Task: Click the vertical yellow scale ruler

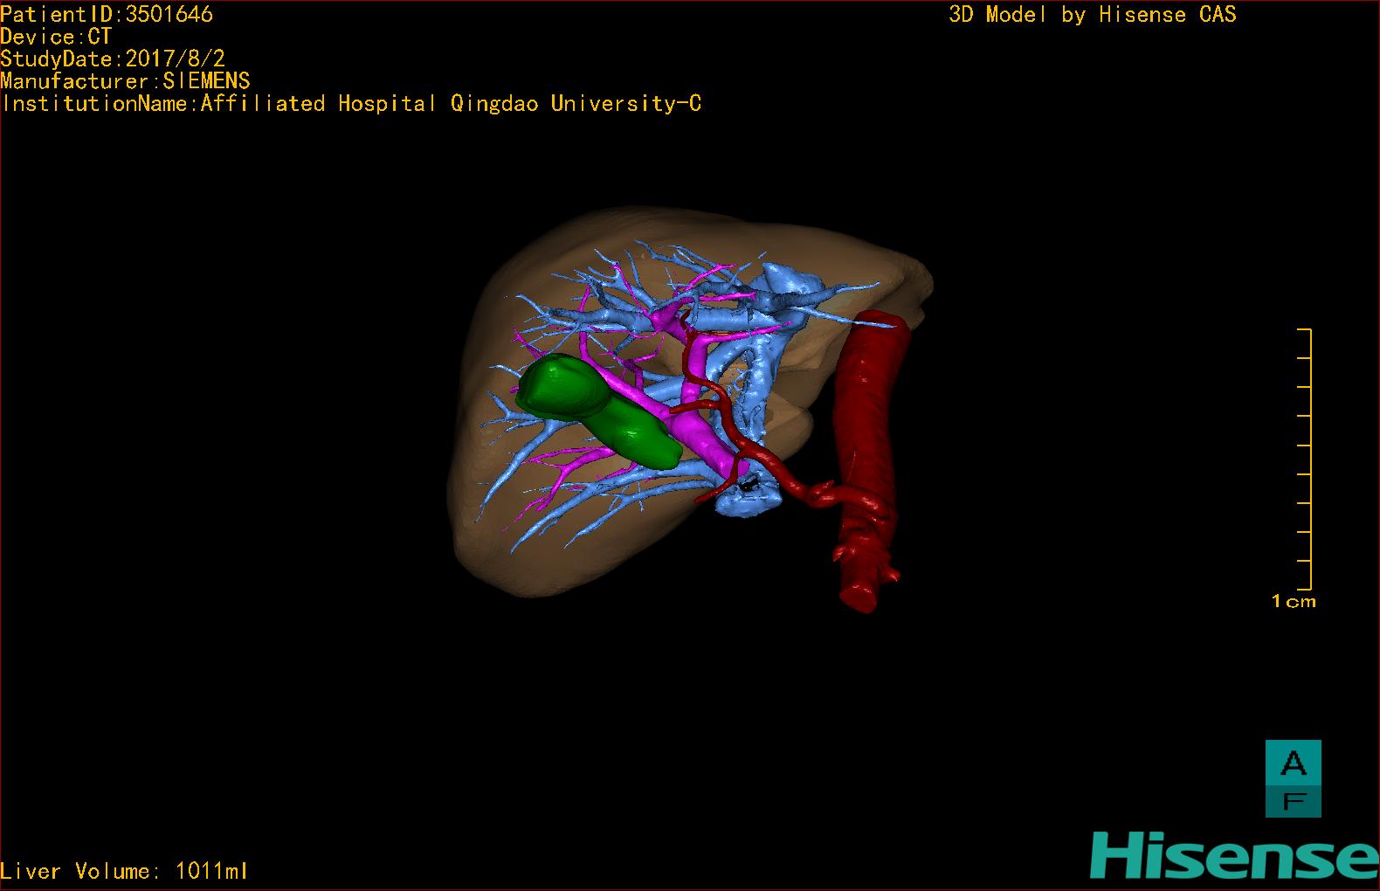Action: tap(1305, 459)
